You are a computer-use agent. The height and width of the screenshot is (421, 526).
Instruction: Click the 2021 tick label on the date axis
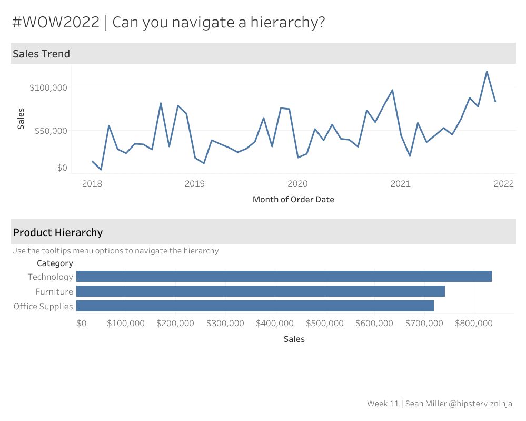pos(400,183)
